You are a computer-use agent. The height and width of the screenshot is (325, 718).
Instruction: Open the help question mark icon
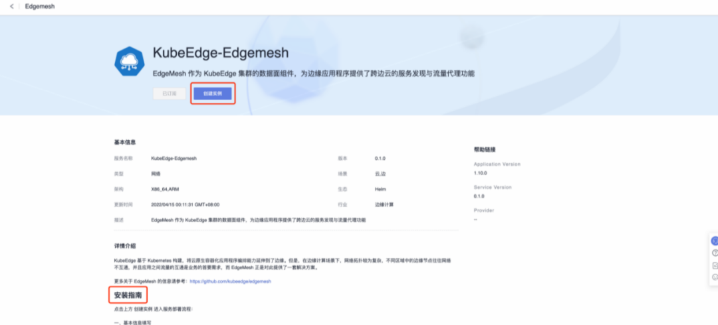click(715, 253)
